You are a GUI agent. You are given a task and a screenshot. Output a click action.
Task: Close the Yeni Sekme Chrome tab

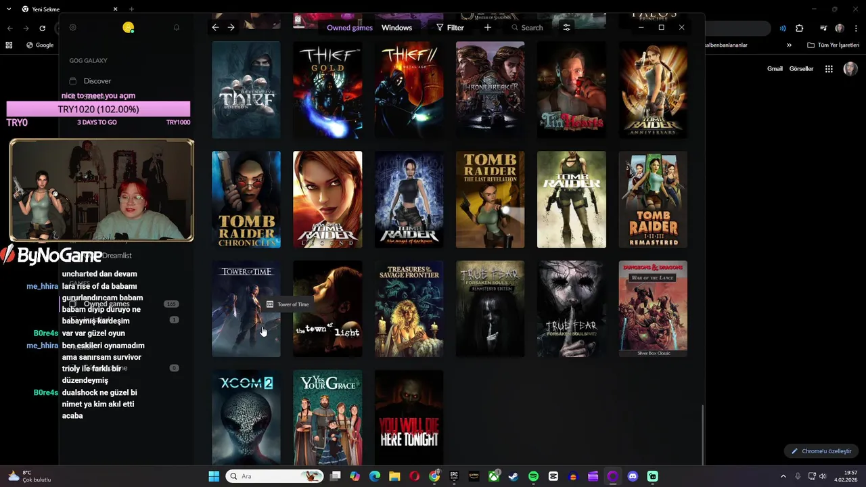point(115,9)
